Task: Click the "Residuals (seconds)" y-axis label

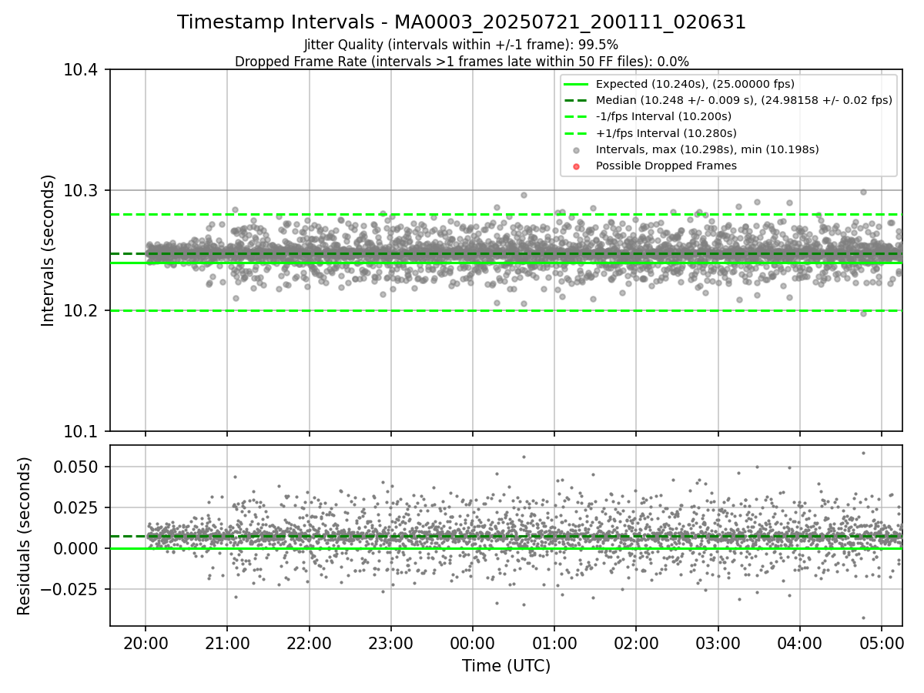Action: [x=25, y=536]
